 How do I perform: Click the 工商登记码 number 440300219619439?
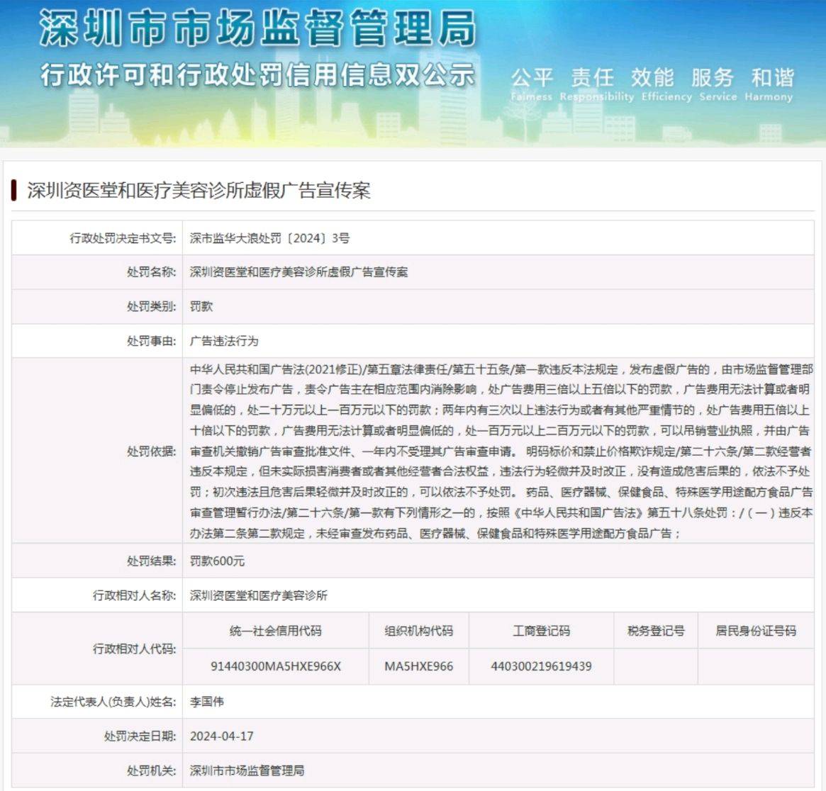point(541,666)
